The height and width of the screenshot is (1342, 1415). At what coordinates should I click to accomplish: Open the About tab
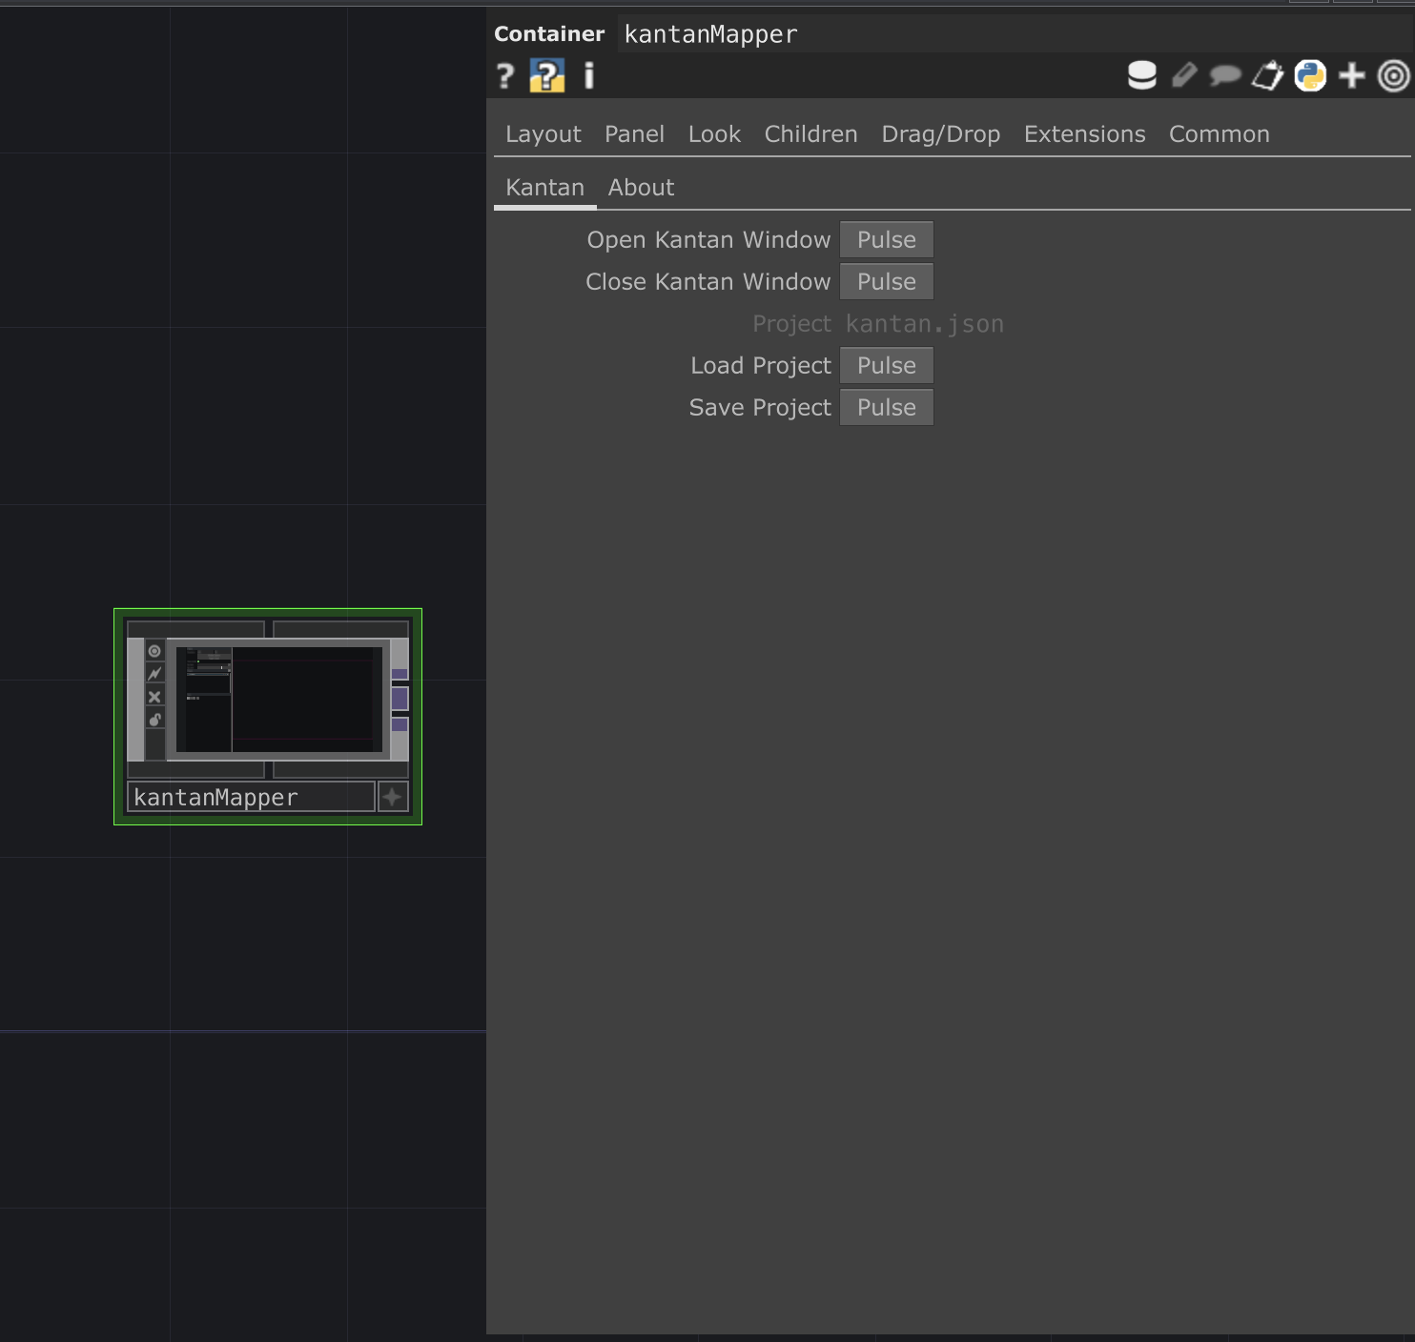(x=641, y=188)
